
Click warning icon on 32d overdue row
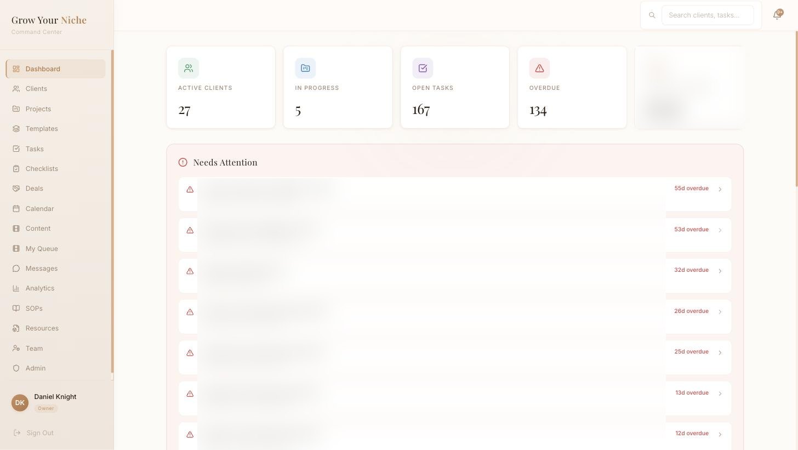(x=190, y=271)
